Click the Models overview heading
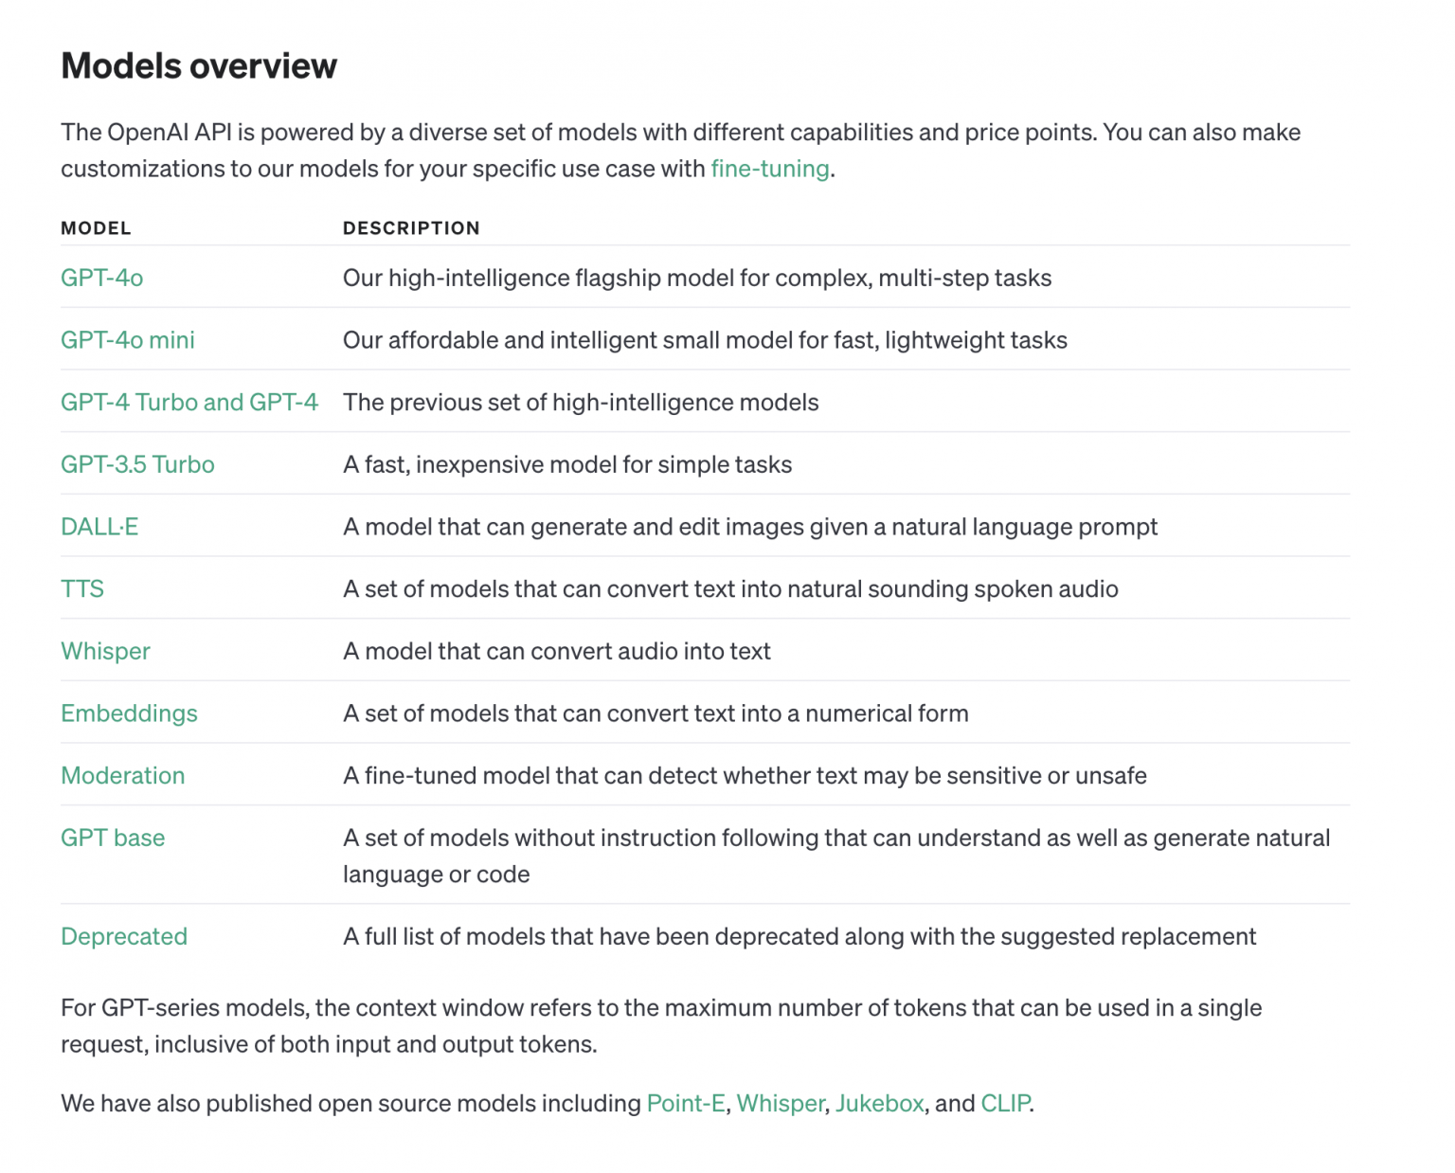Viewport: 1455px width, 1173px height. (199, 66)
